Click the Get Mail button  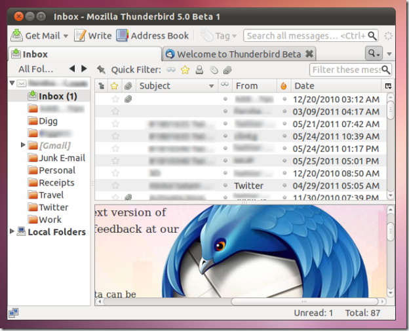coord(35,35)
